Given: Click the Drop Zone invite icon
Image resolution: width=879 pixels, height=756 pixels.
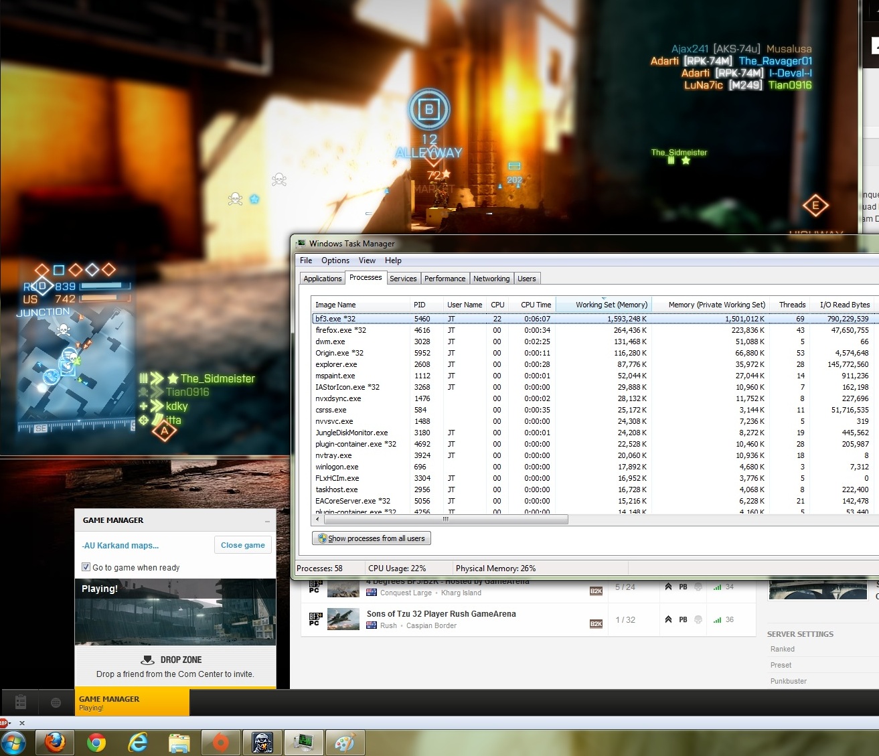Looking at the screenshot, I should tap(148, 660).
